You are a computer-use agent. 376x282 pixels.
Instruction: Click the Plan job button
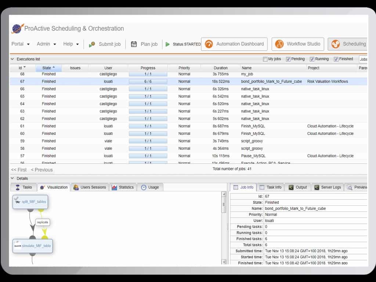point(144,44)
